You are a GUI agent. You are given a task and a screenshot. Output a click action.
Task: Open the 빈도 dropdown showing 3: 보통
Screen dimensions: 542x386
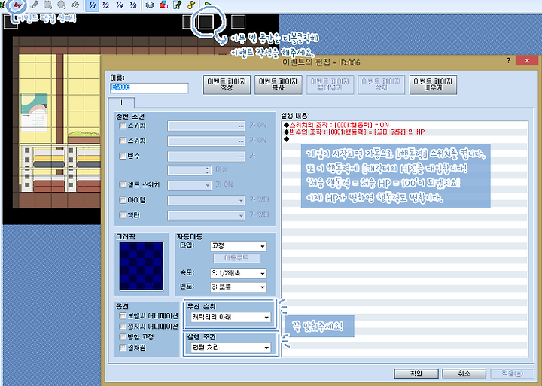click(x=238, y=287)
